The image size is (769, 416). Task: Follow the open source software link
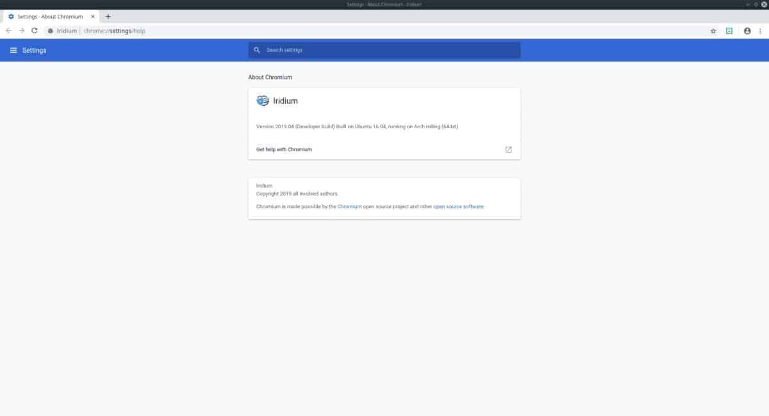click(x=459, y=206)
